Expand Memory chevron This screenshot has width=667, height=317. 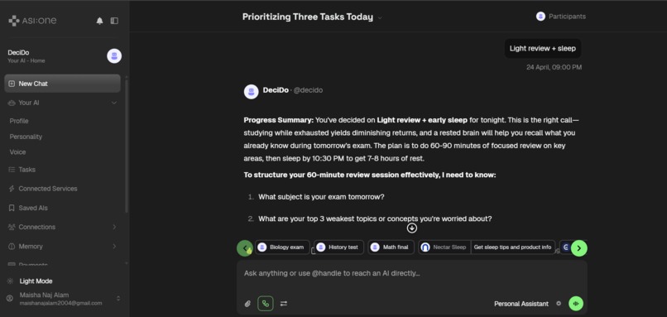coord(114,247)
